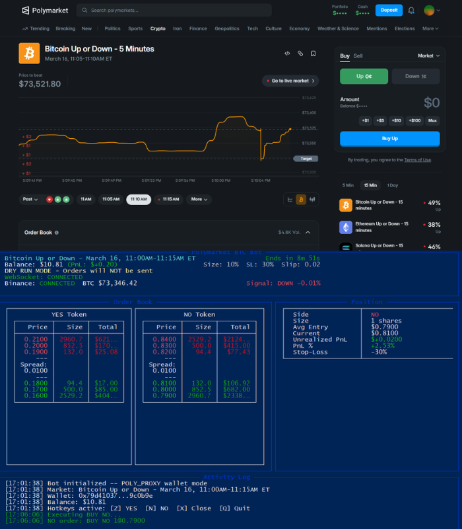Viewport: 462px width, 529px height.
Task: Select the 15 Min related markets filter
Action: pos(370,185)
